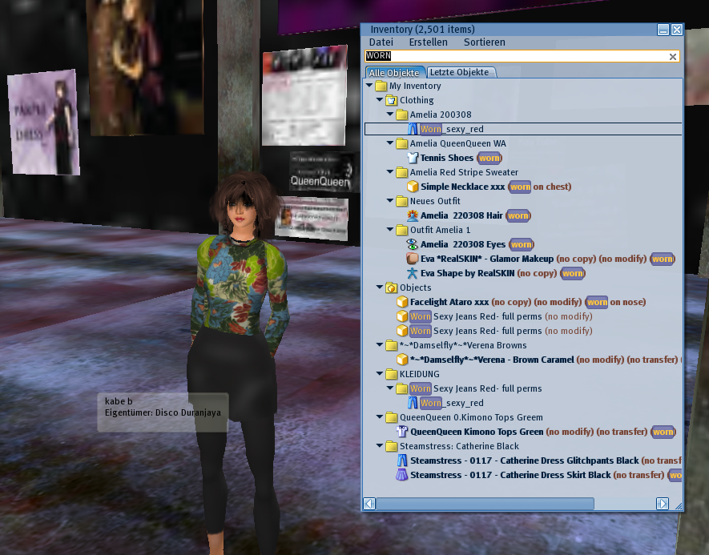The width and height of the screenshot is (709, 555).
Task: Collapse the KLEIDUNG folder triangle
Action: [380, 373]
